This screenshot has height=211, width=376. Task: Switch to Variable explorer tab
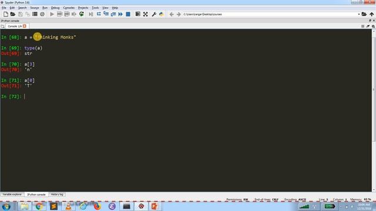point(12,195)
